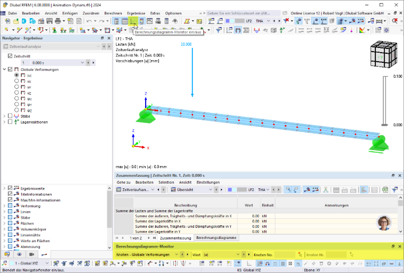
Task: Toggle the Zeitschritt checkbox
Action: [10, 56]
